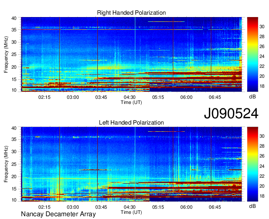Click the Left Handed Polarization title
Screen dimensions: 269x219
point(131,123)
